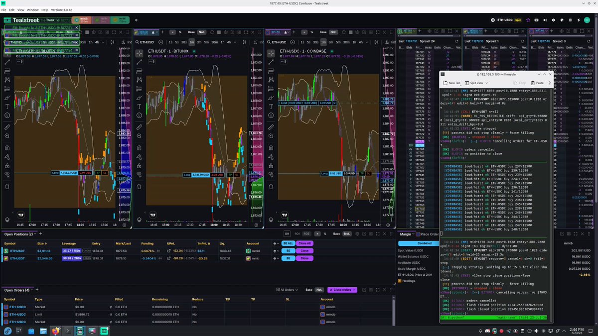Viewport: 598px width, 336px height.
Task: Open the Window menu
Action: 32,10
